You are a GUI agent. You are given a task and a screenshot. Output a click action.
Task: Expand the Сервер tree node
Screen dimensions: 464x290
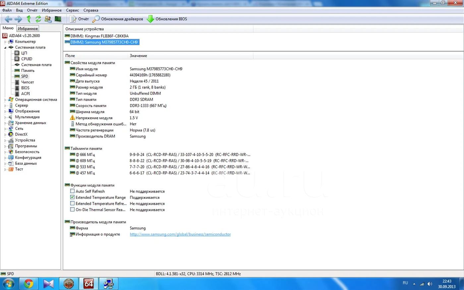[5, 106]
